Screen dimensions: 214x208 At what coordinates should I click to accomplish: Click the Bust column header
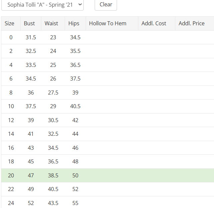[x=29, y=23]
